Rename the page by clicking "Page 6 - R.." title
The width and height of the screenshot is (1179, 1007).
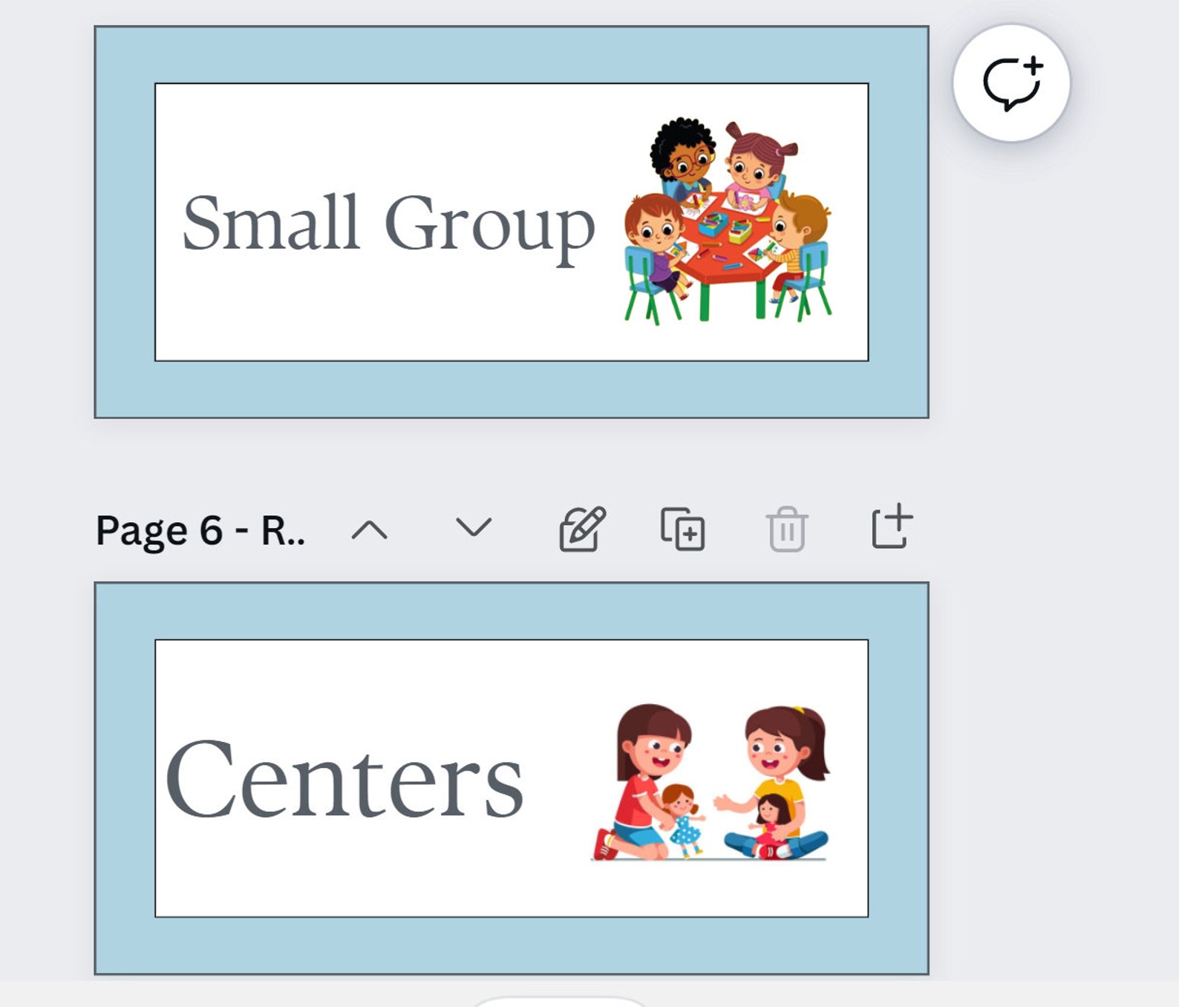click(x=200, y=531)
